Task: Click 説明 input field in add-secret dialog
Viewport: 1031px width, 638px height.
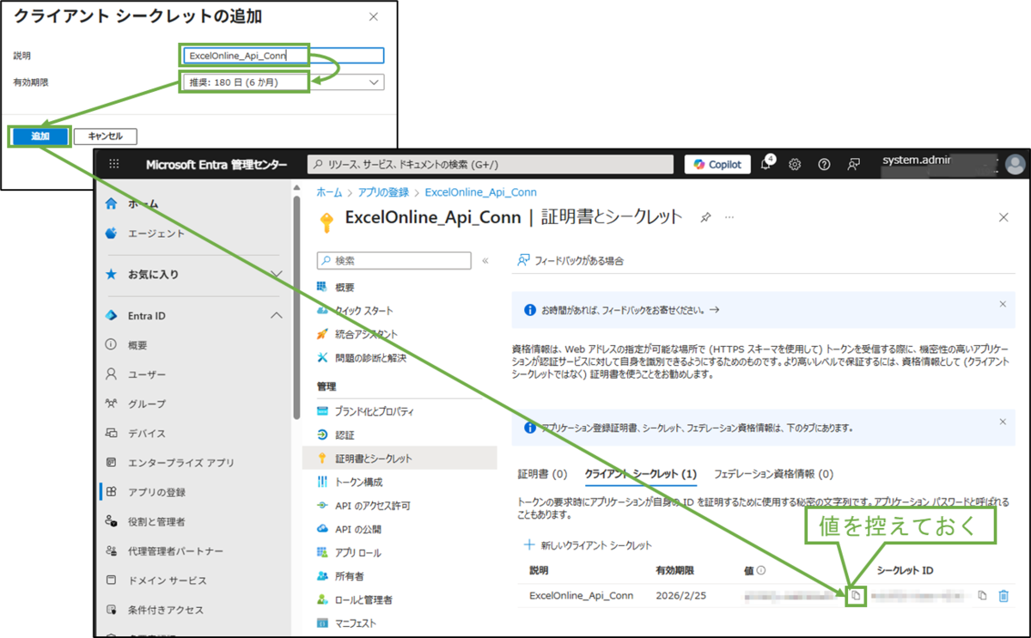Action: point(283,57)
